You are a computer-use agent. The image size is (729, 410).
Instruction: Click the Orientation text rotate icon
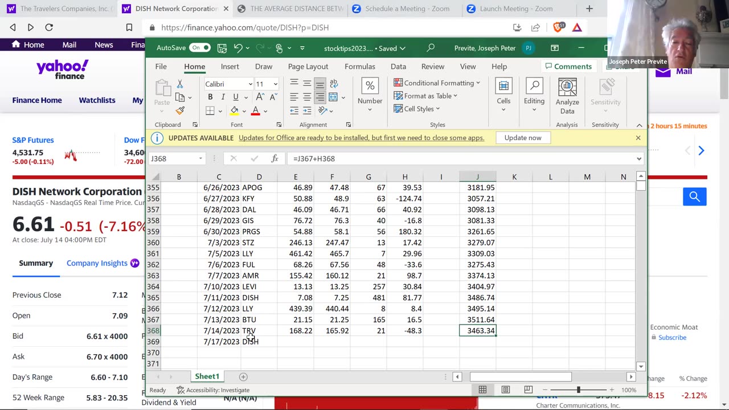point(322,111)
